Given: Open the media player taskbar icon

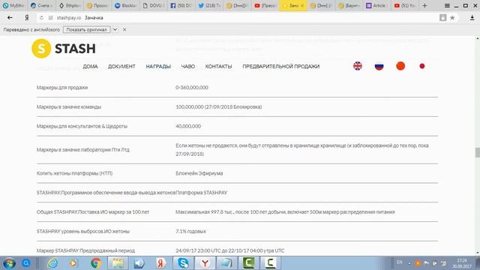Looking at the screenshot, I should click(x=73, y=263).
